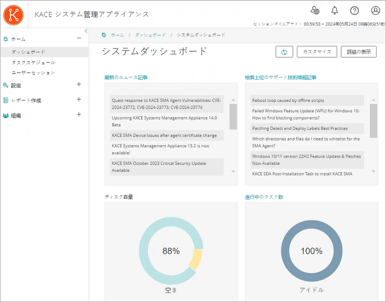
Task: Click the 詳細の表示 button
Action: click(x=359, y=52)
